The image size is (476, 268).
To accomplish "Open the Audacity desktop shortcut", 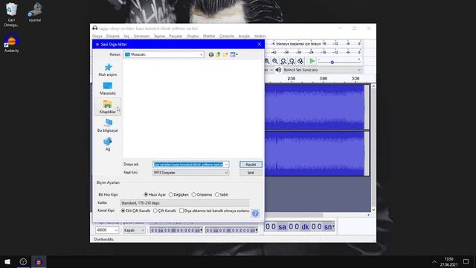I will pos(12,43).
